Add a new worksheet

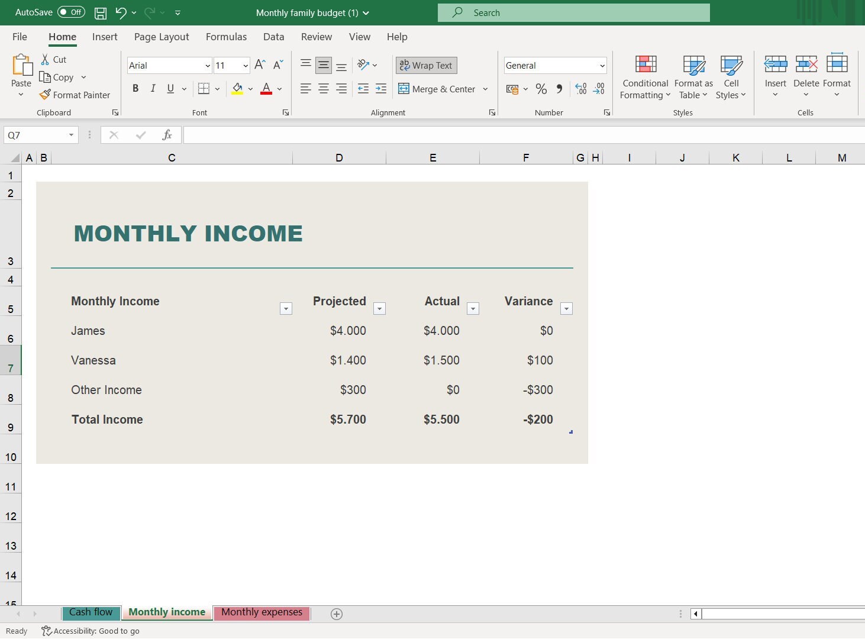click(336, 614)
